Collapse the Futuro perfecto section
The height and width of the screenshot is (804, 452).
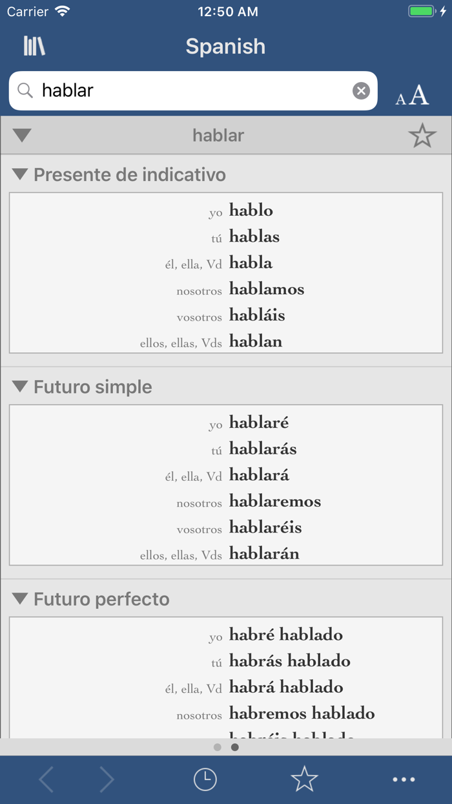click(21, 599)
